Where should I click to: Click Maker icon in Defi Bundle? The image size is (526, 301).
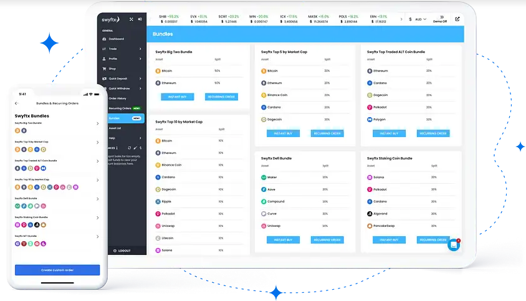[x=264, y=177]
